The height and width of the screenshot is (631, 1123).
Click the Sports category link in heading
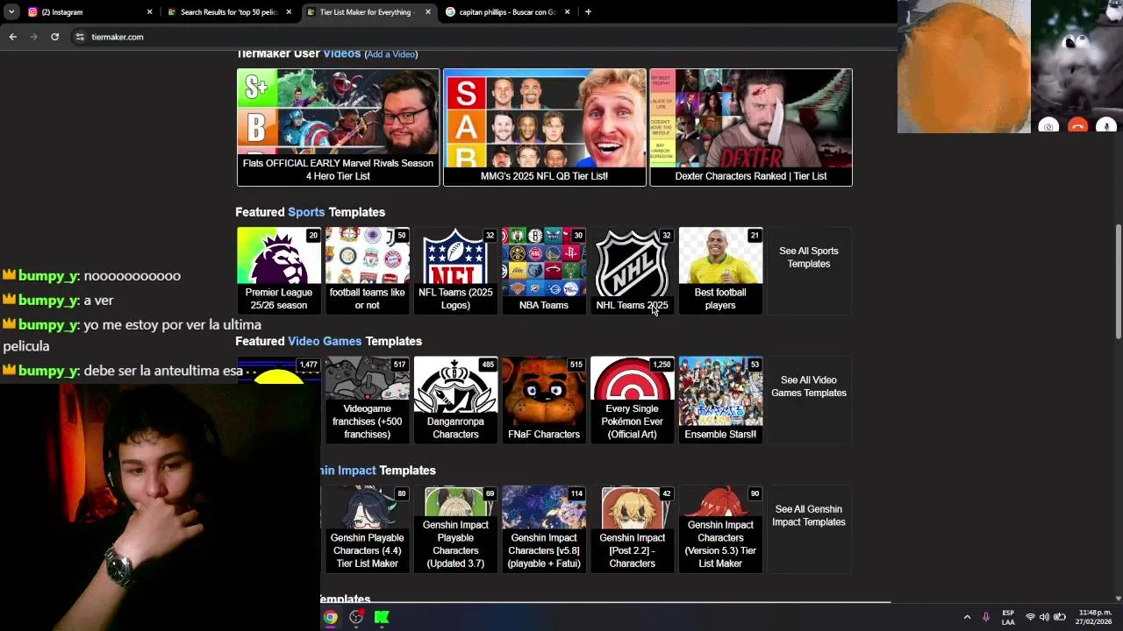tap(306, 212)
